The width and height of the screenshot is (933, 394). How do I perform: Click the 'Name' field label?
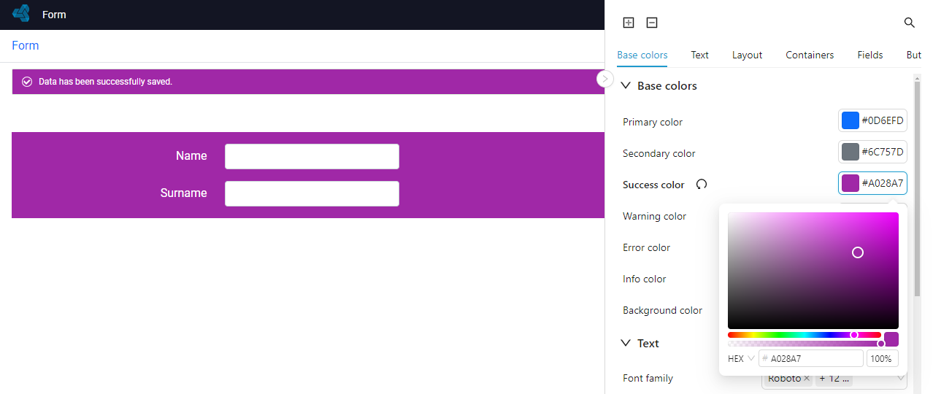click(191, 156)
